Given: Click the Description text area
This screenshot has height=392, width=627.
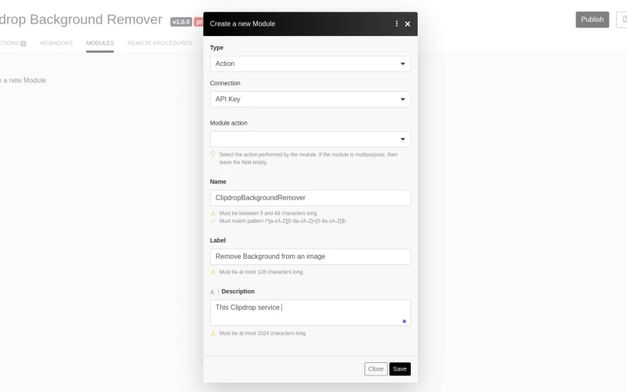Looking at the screenshot, I should (310, 312).
